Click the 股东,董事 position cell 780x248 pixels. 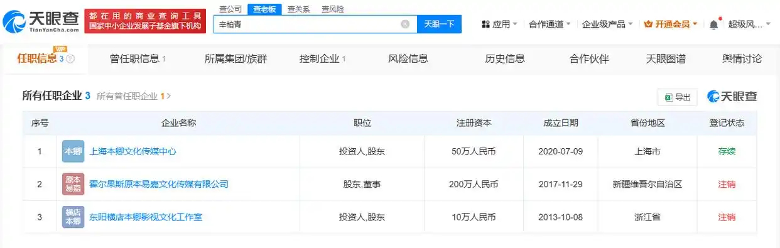pos(362,185)
